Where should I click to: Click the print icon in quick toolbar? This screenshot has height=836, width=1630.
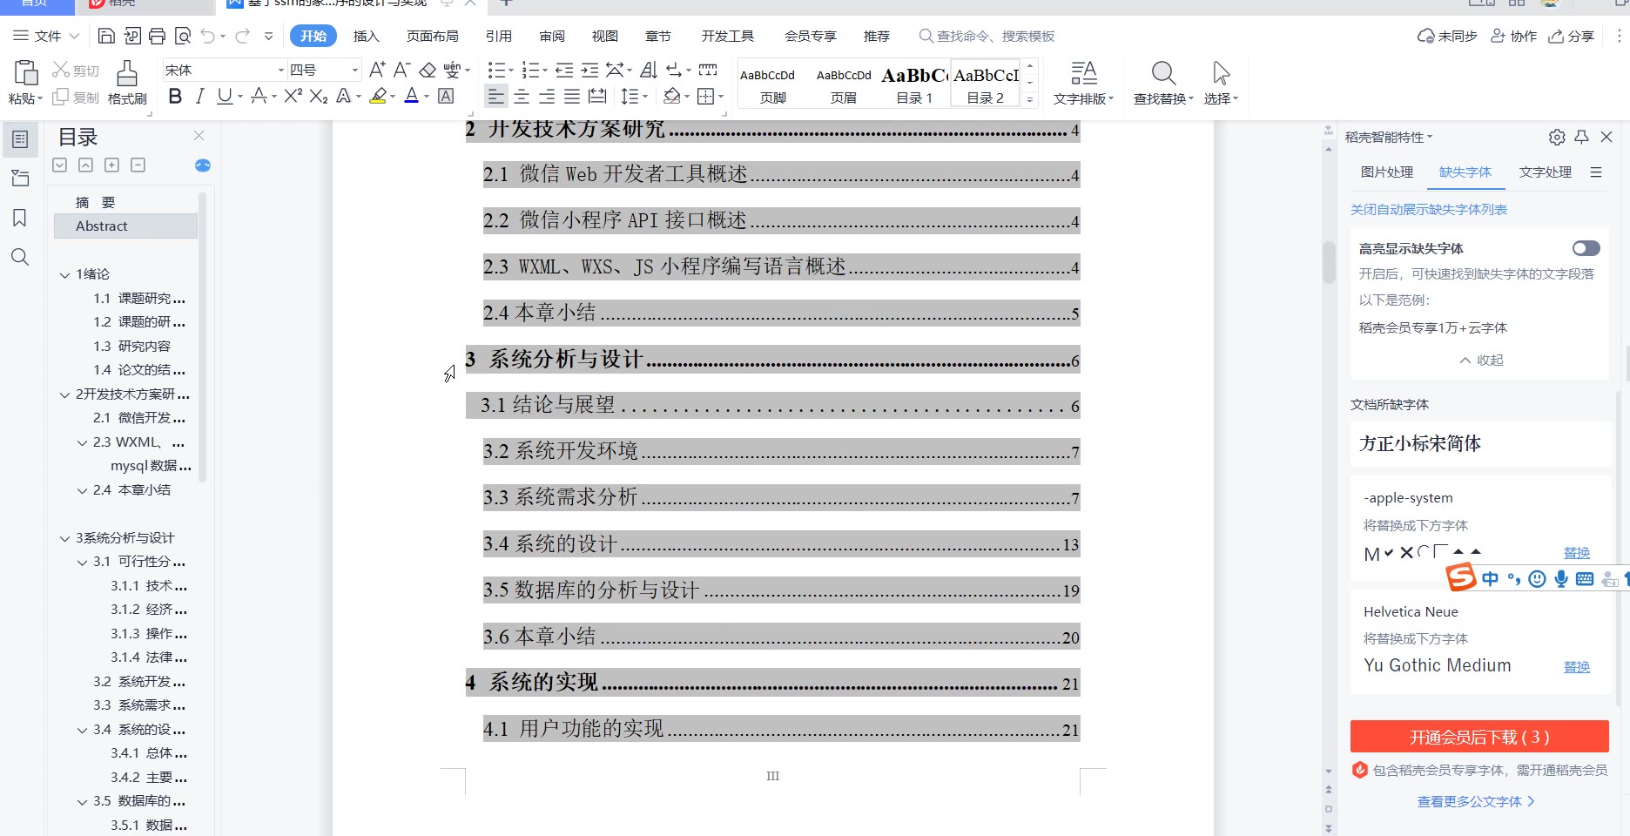point(157,36)
